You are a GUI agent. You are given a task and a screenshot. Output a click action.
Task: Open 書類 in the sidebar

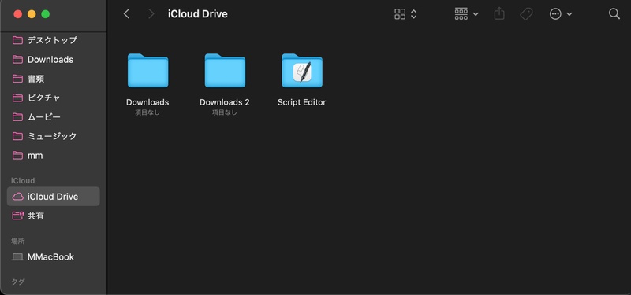coord(53,79)
